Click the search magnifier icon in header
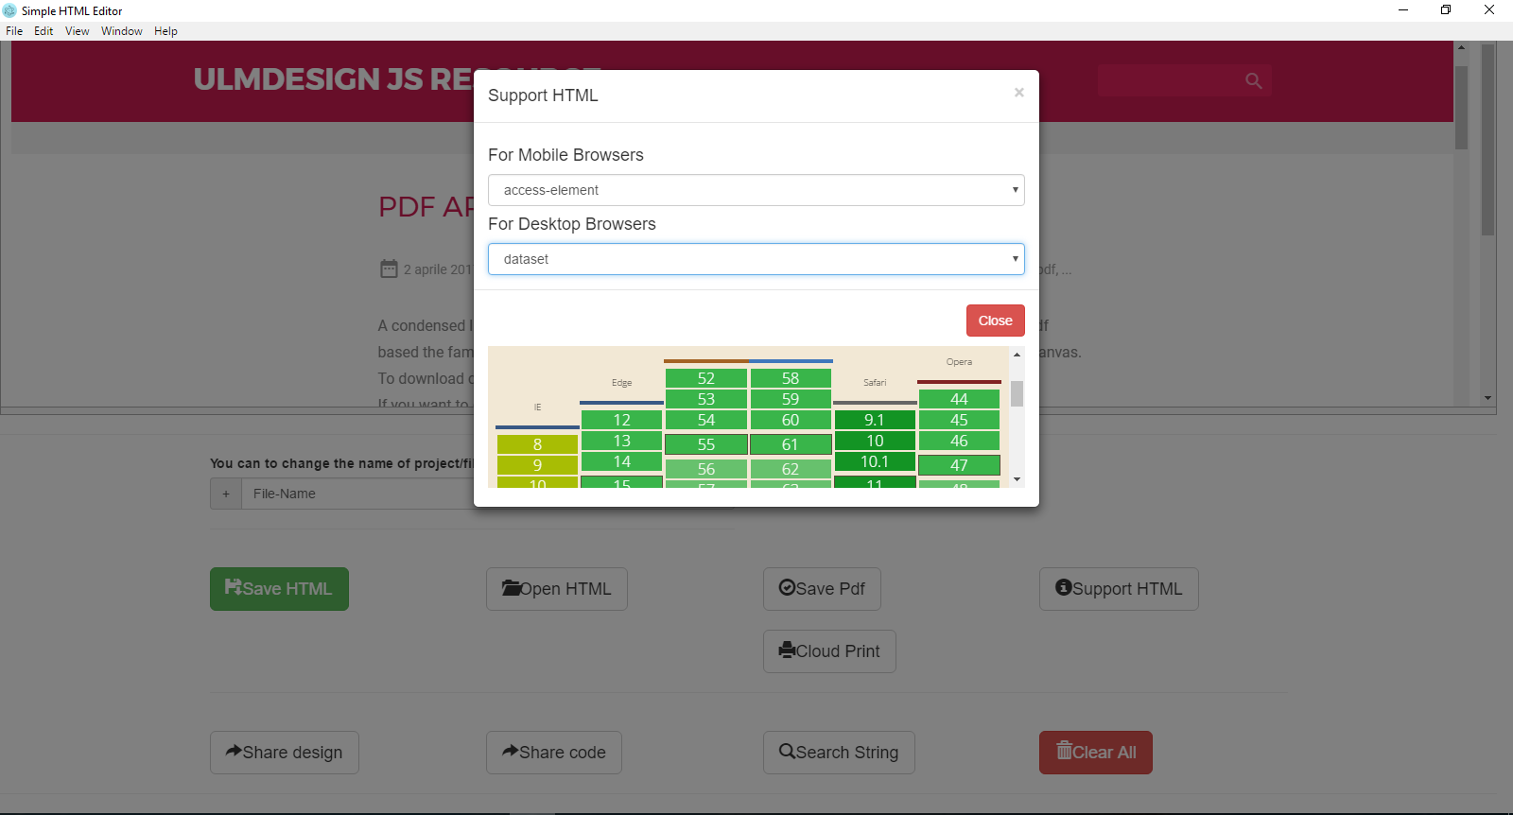 1254,81
